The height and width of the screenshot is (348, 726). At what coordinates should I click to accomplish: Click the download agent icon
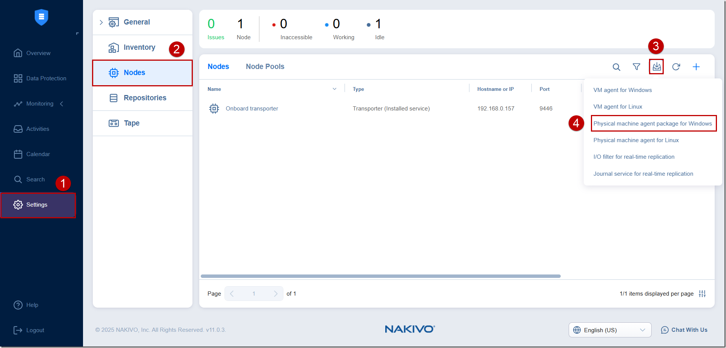click(657, 67)
